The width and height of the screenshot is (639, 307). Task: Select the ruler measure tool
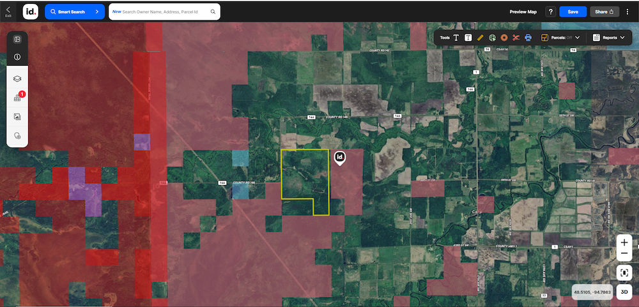coord(480,38)
